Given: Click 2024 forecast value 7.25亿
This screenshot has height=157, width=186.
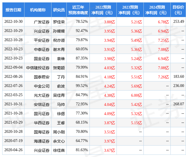Looking at the screenshot, I should tap(163, 40).
